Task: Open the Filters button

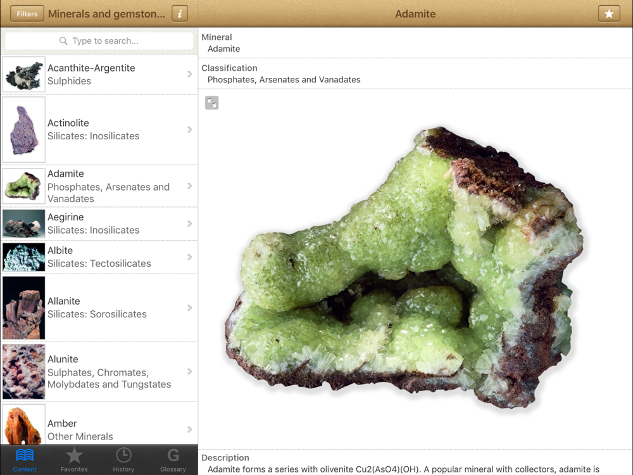Action: (27, 14)
